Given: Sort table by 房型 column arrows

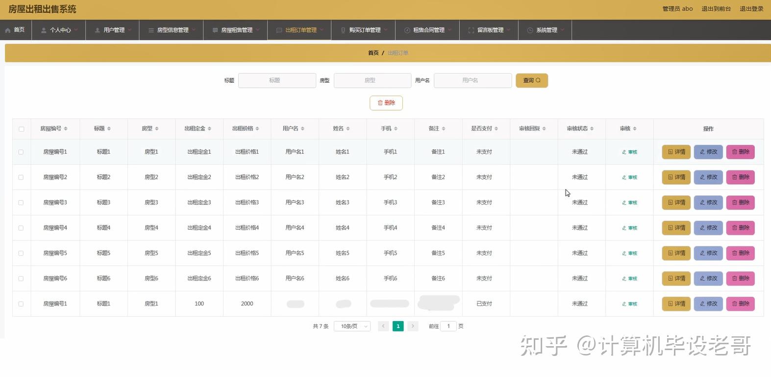Looking at the screenshot, I should pos(157,129).
